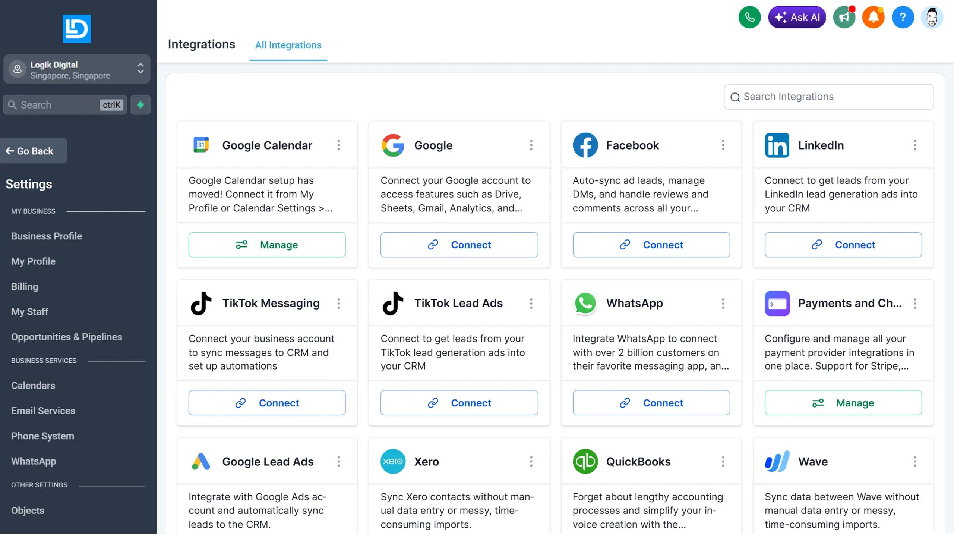Open the Google Calendar card three-dot menu
This screenshot has height=534, width=954.
click(x=339, y=145)
